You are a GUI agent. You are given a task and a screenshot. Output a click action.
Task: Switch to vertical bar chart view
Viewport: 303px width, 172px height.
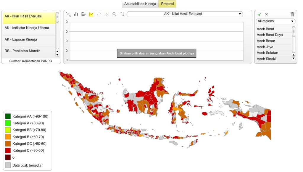pos(76,14)
